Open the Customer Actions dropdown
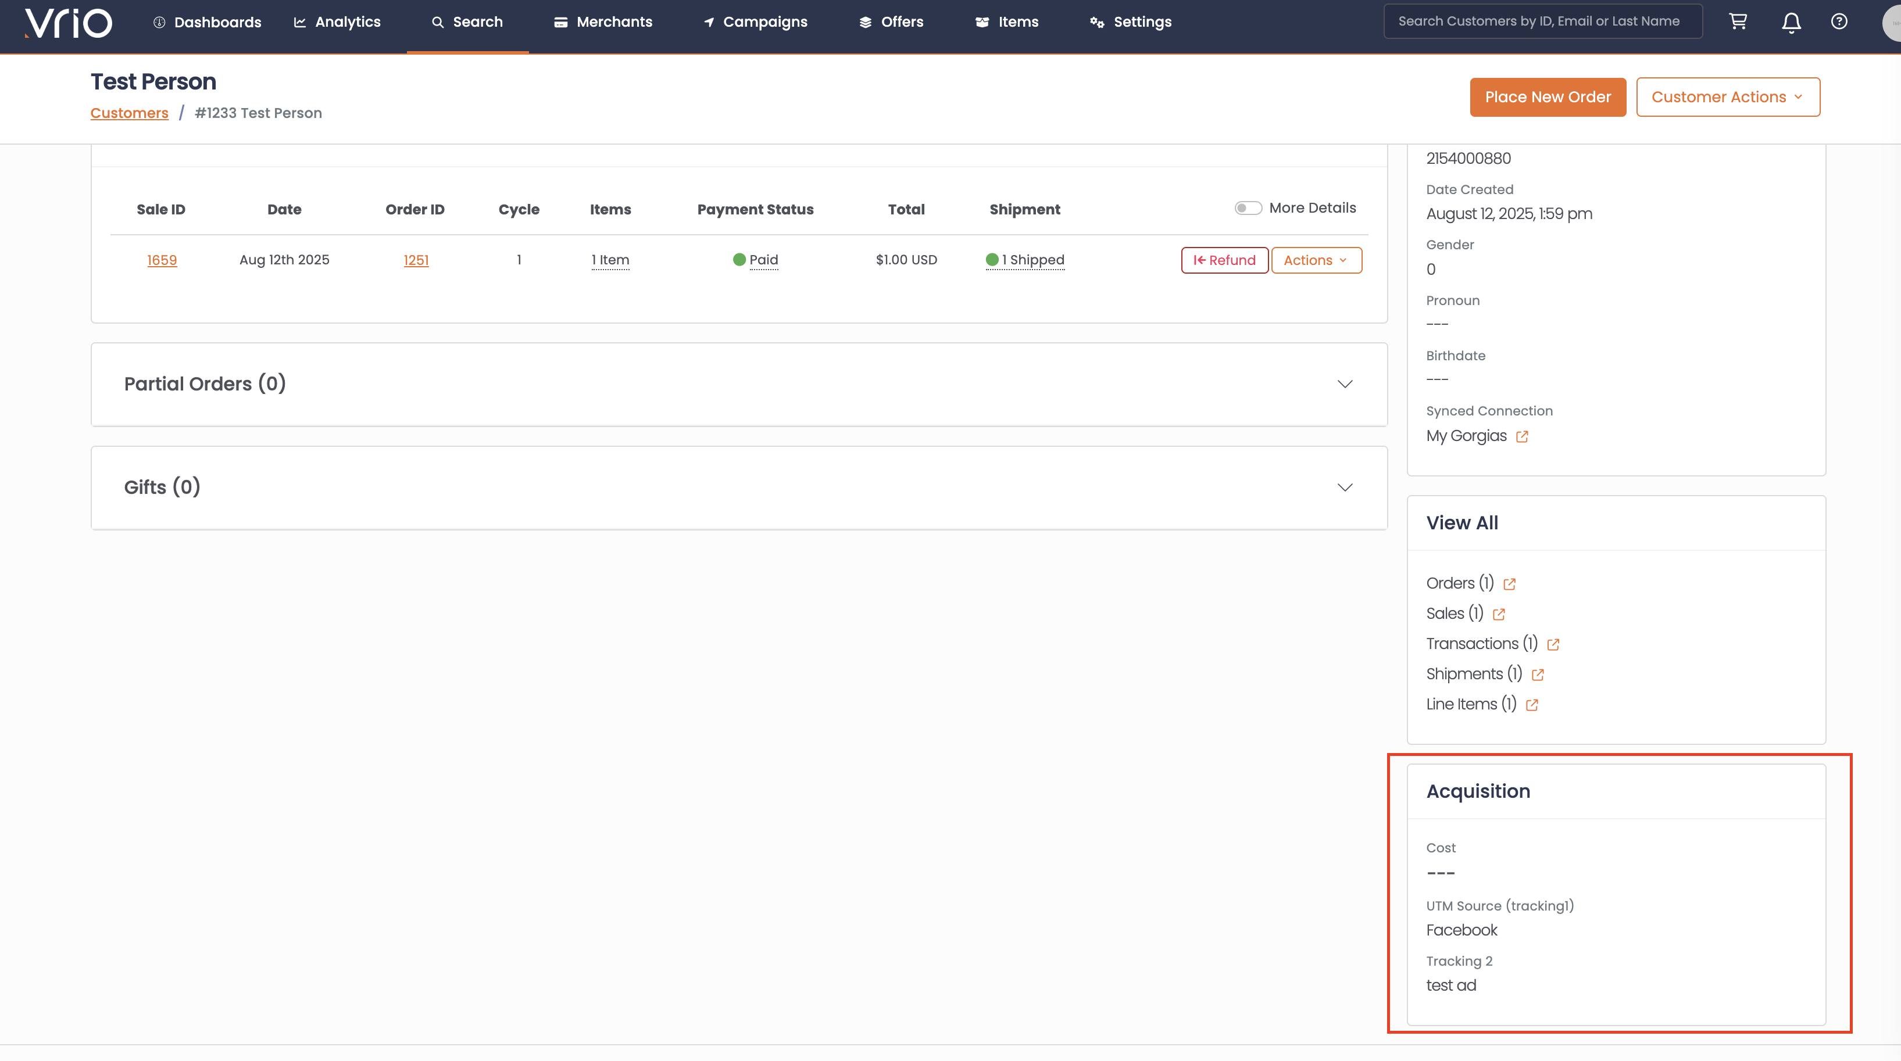 coord(1728,98)
